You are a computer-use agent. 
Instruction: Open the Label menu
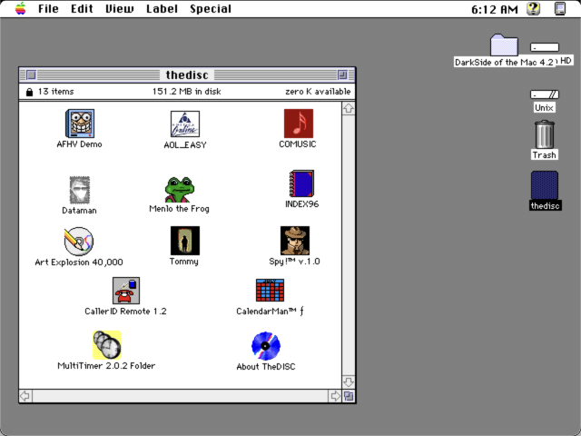[162, 8]
